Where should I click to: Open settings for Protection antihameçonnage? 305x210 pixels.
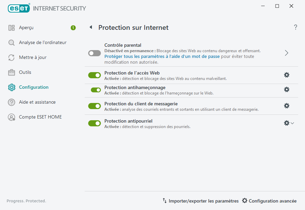pos(287,90)
